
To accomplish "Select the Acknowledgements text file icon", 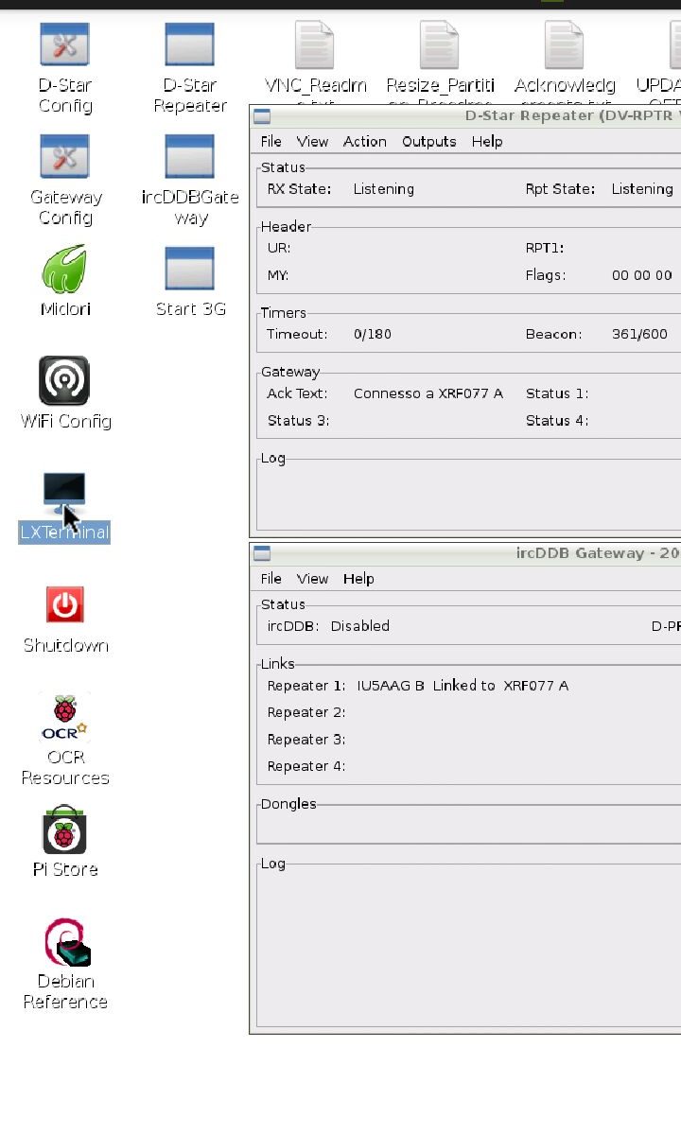I will point(565,45).
